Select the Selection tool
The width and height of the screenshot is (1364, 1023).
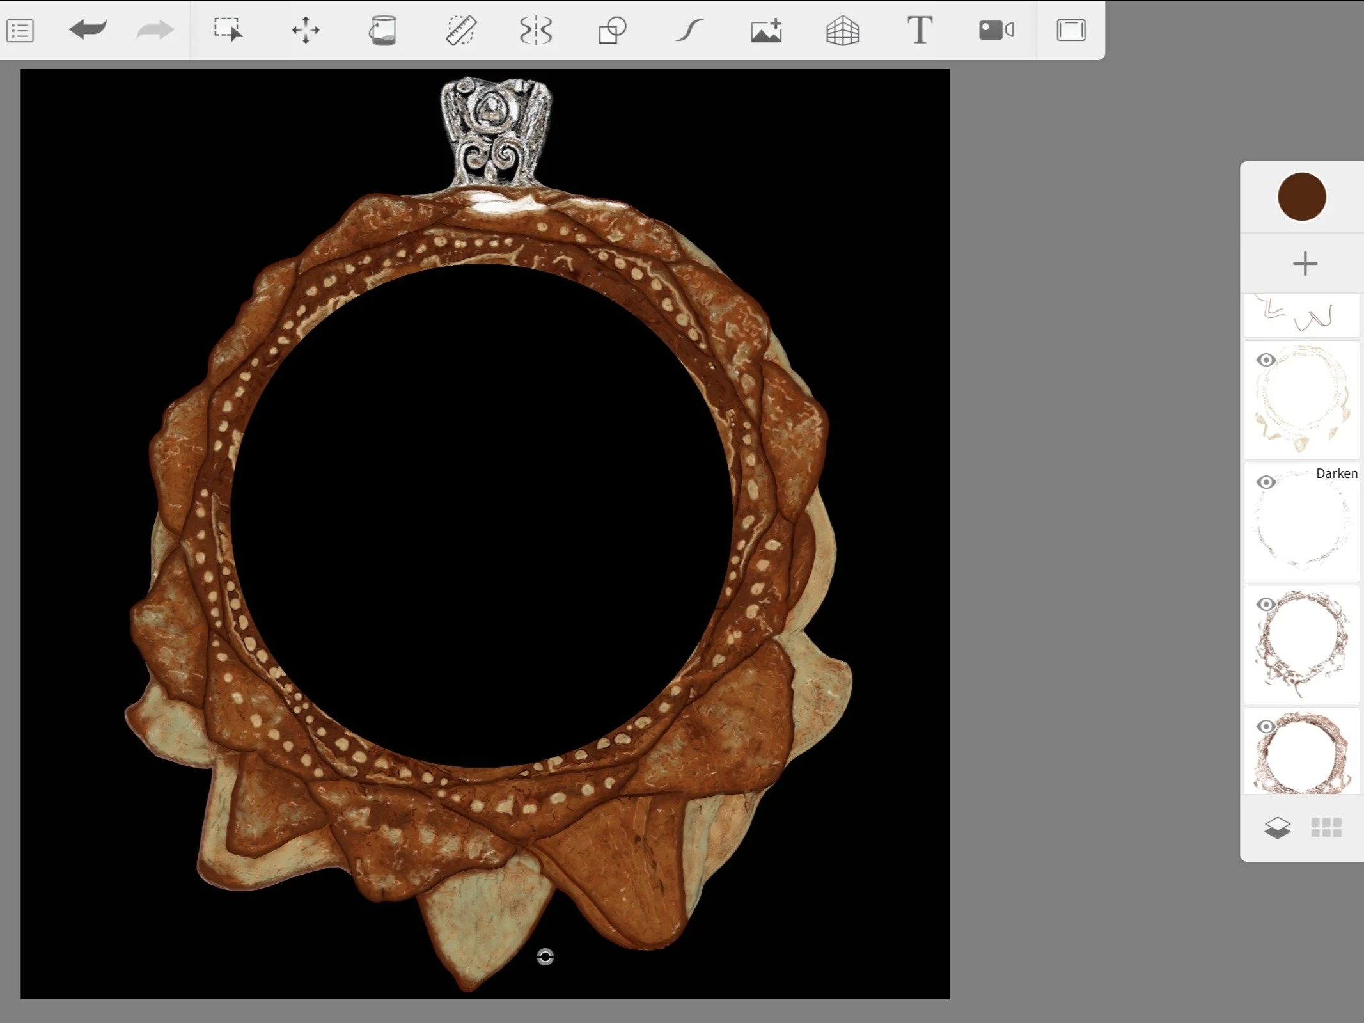coord(228,29)
